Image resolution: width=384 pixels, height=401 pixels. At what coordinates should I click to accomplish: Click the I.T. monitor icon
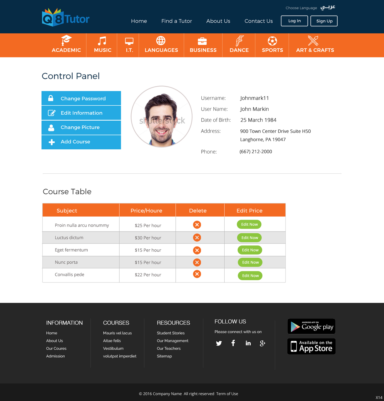tap(130, 41)
